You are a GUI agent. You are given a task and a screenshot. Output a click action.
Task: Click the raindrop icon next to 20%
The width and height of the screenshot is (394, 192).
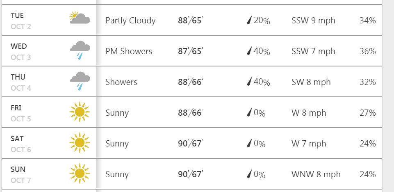click(249, 20)
